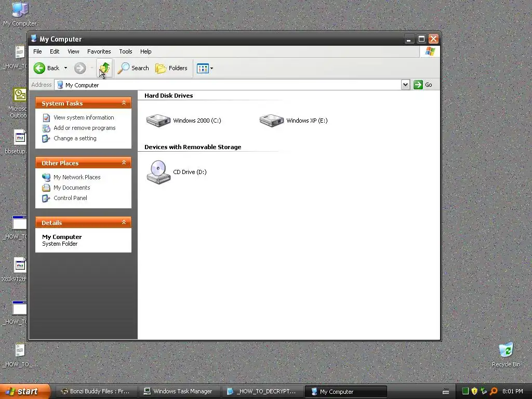The height and width of the screenshot is (399, 532).
Task: Click the orange magnifier tray icon
Action: 494,391
